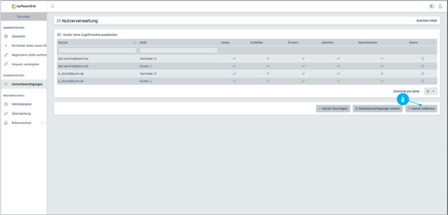Sort table by Nutzer column arrow

tap(134, 43)
